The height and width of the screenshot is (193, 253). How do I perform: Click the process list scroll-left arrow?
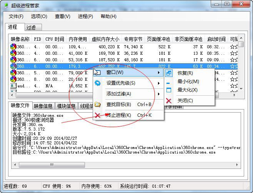point(12,95)
